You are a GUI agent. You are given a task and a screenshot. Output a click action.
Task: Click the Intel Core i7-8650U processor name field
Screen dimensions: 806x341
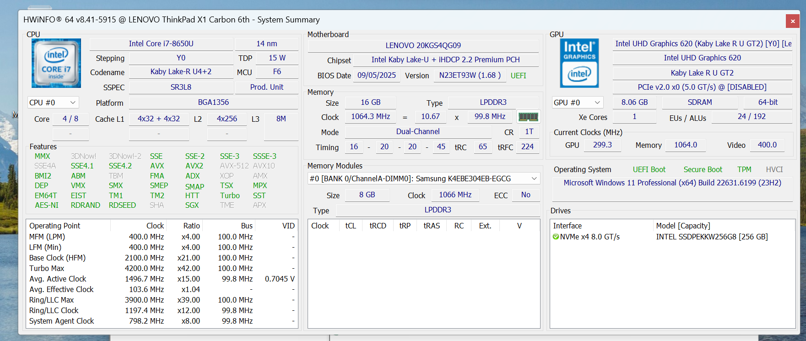pyautogui.click(x=161, y=44)
